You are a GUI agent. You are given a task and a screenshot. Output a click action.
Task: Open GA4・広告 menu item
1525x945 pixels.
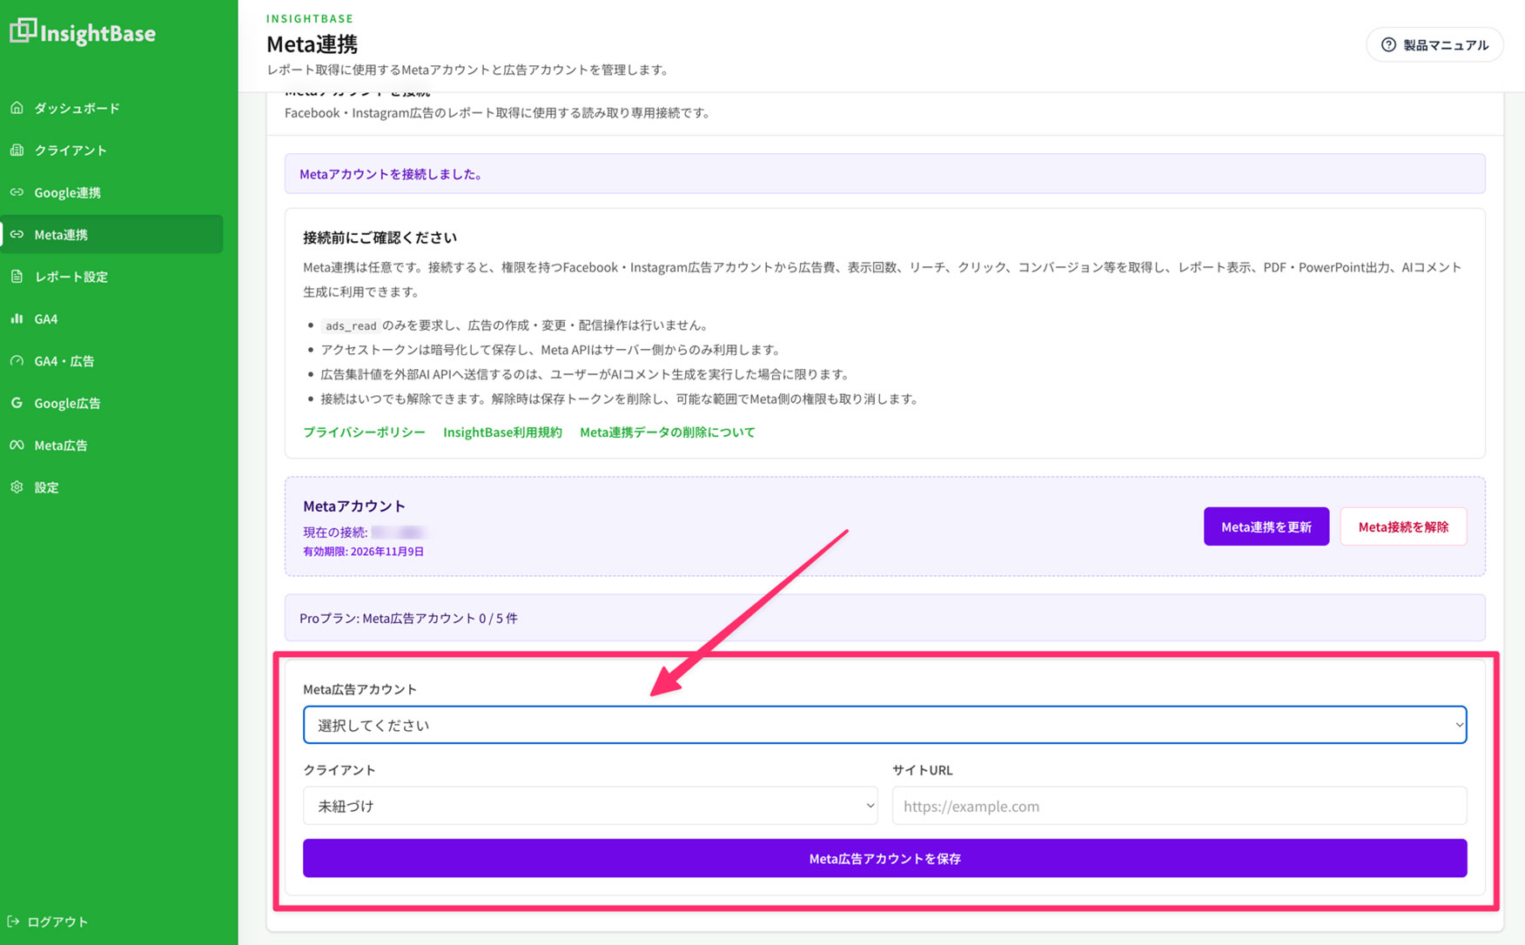[x=111, y=360]
